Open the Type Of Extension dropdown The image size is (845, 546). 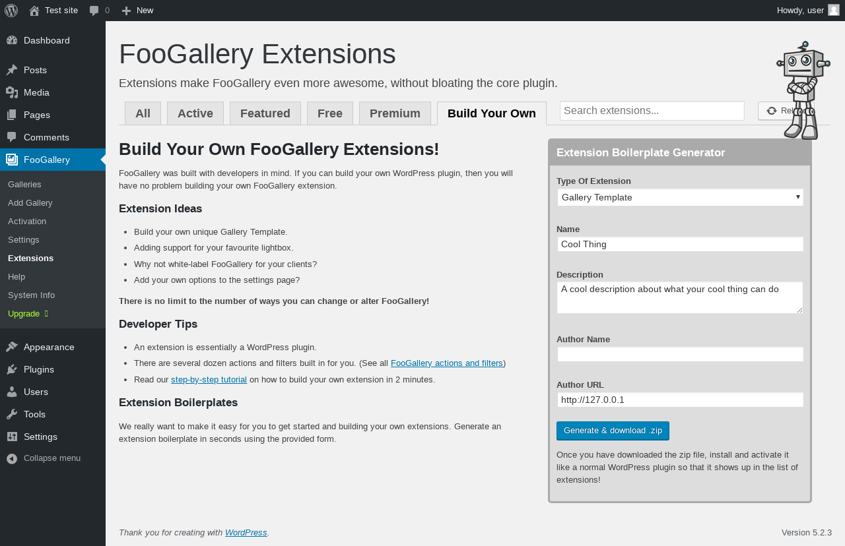pos(680,197)
